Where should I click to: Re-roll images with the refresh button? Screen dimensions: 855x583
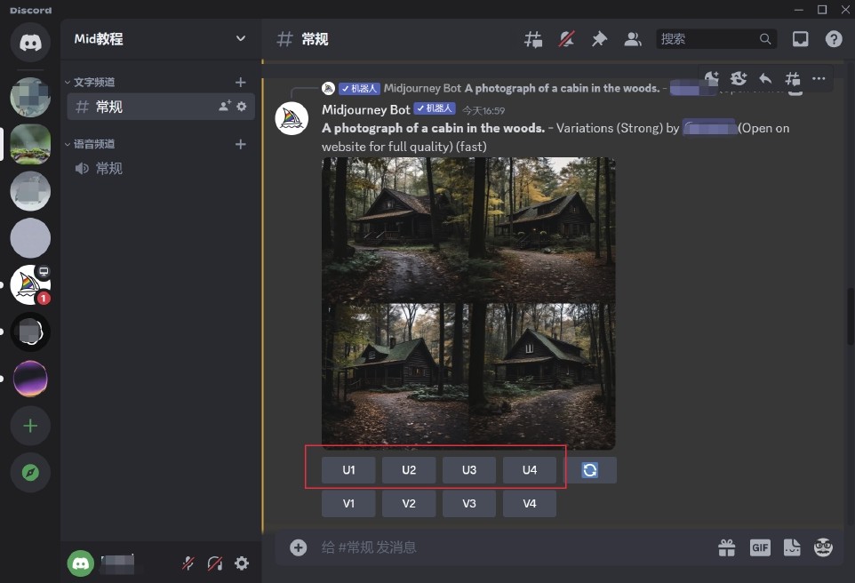click(x=590, y=470)
